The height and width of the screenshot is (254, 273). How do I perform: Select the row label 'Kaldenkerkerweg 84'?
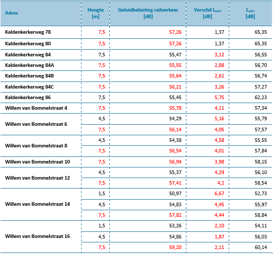28,55
